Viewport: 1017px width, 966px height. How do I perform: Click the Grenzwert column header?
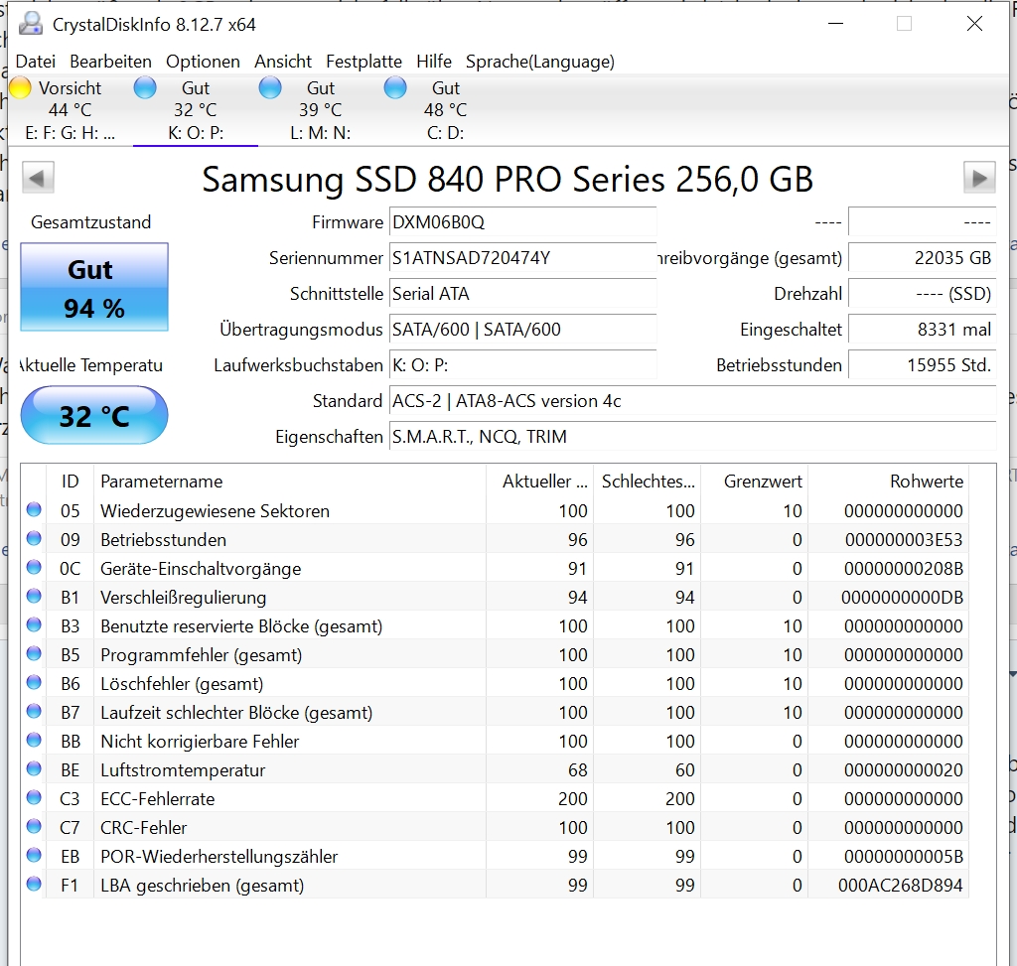coord(755,482)
